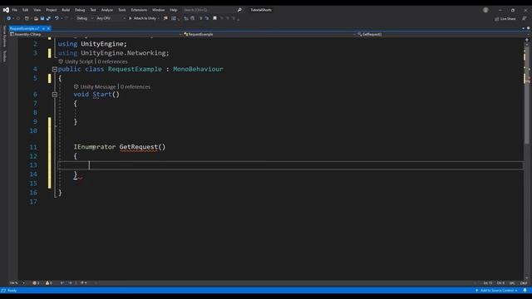Click the MonoBehaviour base class text
The height and width of the screenshot is (299, 532).
click(198, 69)
